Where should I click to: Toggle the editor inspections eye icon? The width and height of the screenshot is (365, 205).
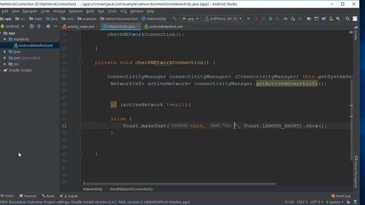[x=351, y=32]
